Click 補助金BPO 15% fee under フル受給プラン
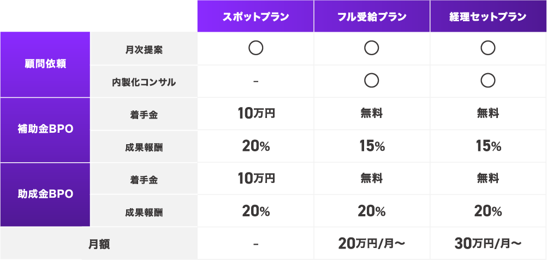547x260 pixels. [x=372, y=146]
